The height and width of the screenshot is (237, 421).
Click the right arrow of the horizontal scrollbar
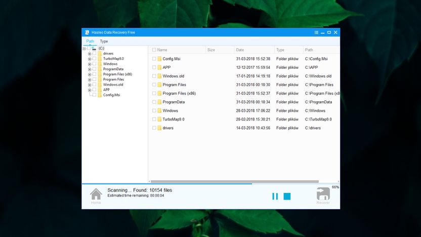coord(338,182)
